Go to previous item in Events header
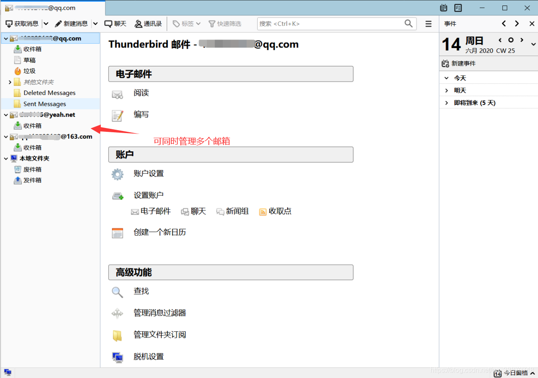 click(x=504, y=24)
